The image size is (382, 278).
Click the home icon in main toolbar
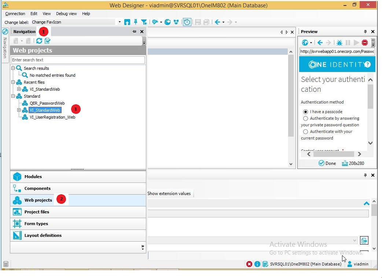(127, 22)
